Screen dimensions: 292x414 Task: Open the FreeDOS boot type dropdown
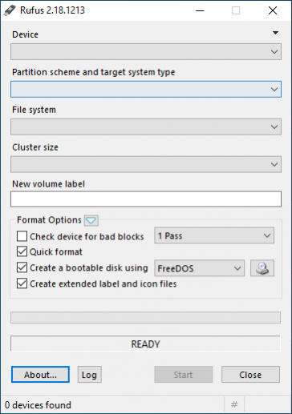[199, 268]
